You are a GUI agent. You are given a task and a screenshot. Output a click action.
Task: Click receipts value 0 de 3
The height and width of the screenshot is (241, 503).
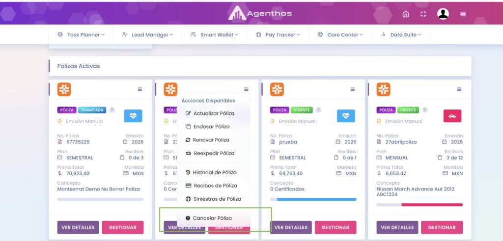pyautogui.click(x=136, y=158)
